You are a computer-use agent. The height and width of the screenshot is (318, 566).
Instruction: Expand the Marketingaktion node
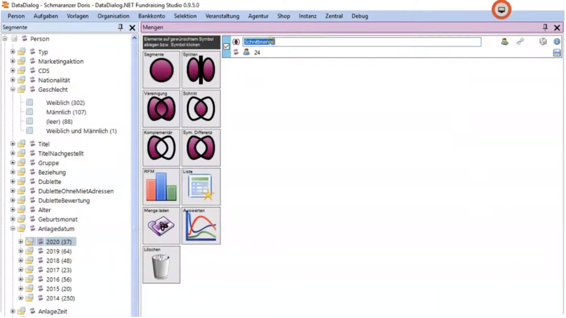[x=13, y=61]
